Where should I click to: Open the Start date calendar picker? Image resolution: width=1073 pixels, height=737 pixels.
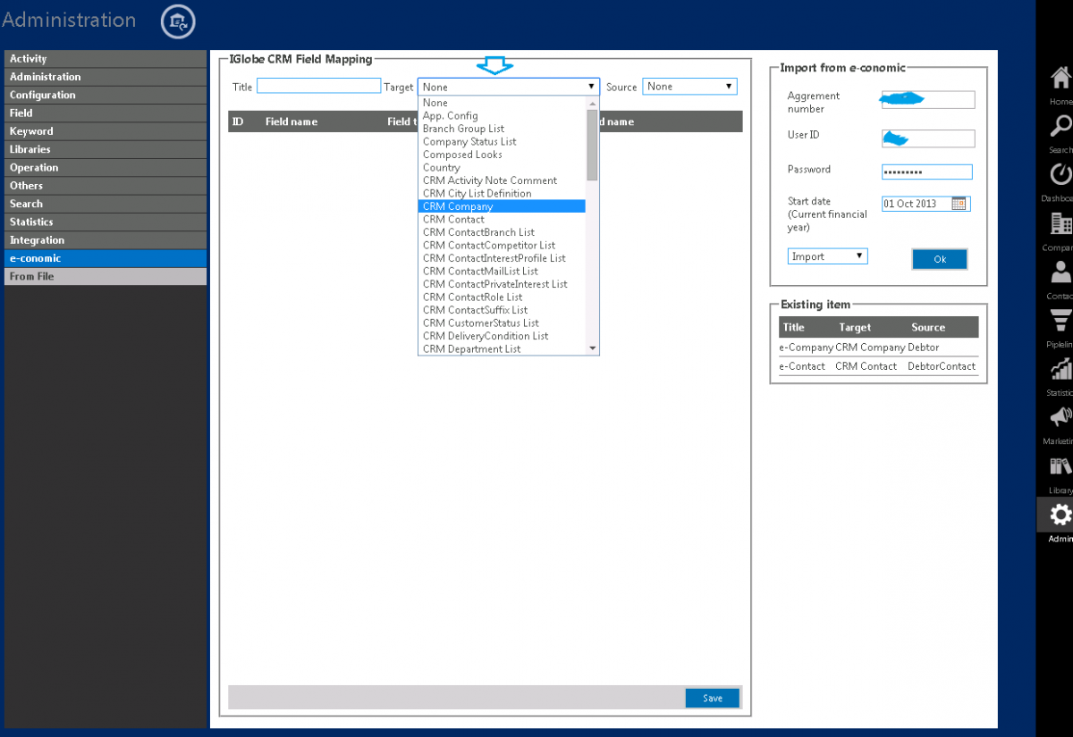click(x=959, y=204)
